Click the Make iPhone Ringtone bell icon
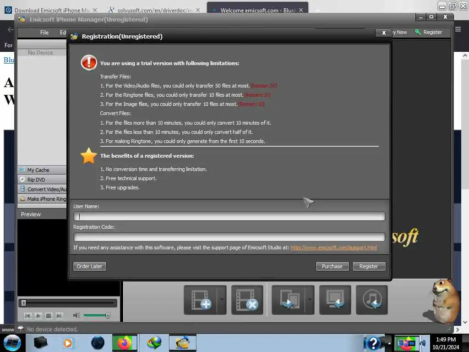469x352 pixels. pos(22,198)
